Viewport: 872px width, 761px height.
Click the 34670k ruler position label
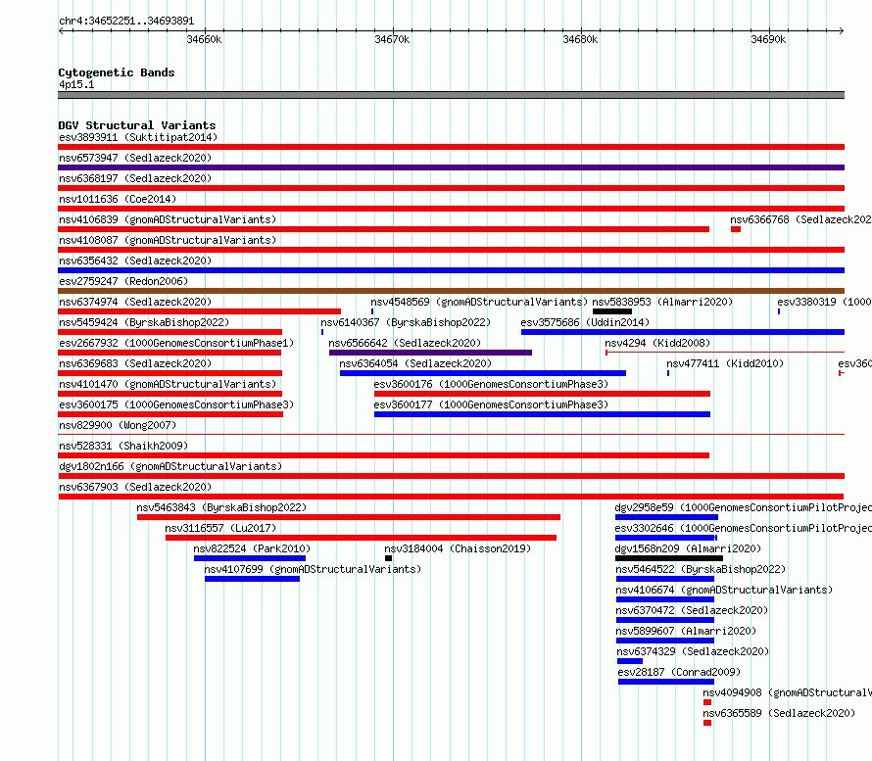(392, 39)
